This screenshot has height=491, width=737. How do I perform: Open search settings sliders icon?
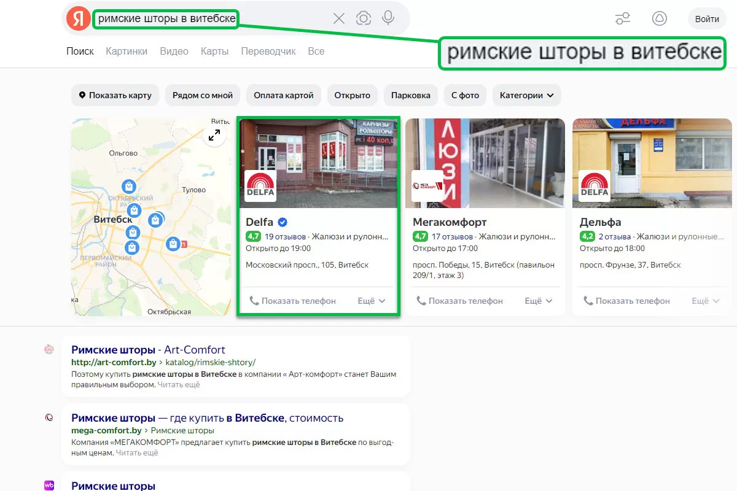pyautogui.click(x=623, y=18)
